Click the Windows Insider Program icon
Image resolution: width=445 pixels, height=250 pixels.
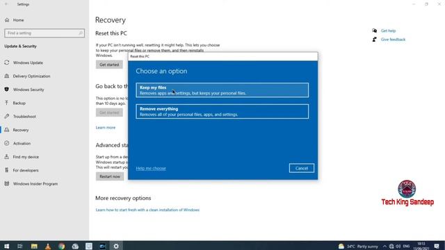click(x=7, y=183)
